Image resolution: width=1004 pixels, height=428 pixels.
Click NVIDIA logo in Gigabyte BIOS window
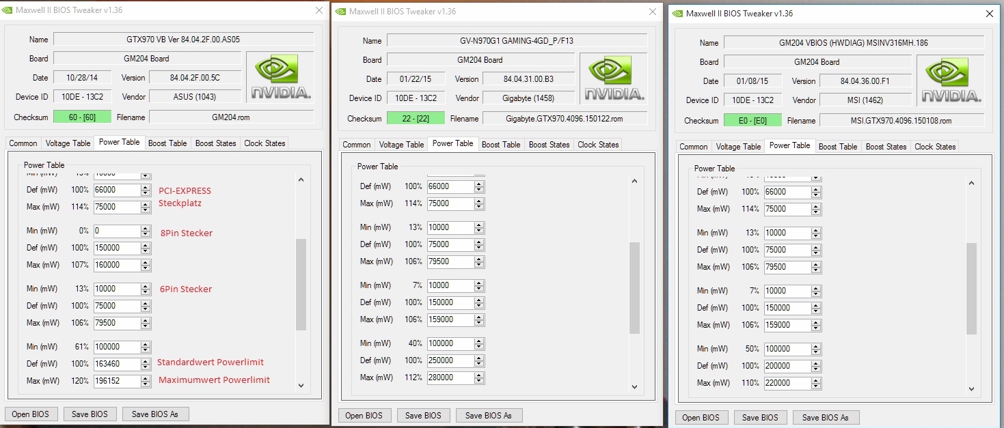click(614, 79)
